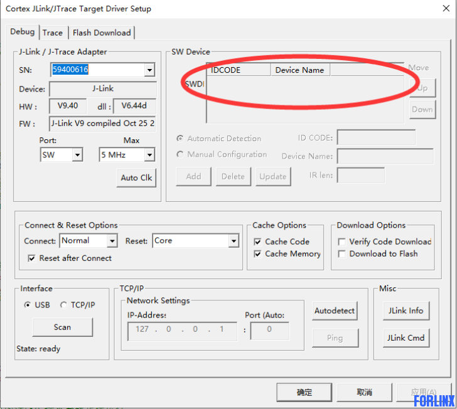Click the 取消 (Cancel) button
Image resolution: width=457 pixels, height=409 pixels.
(x=364, y=393)
